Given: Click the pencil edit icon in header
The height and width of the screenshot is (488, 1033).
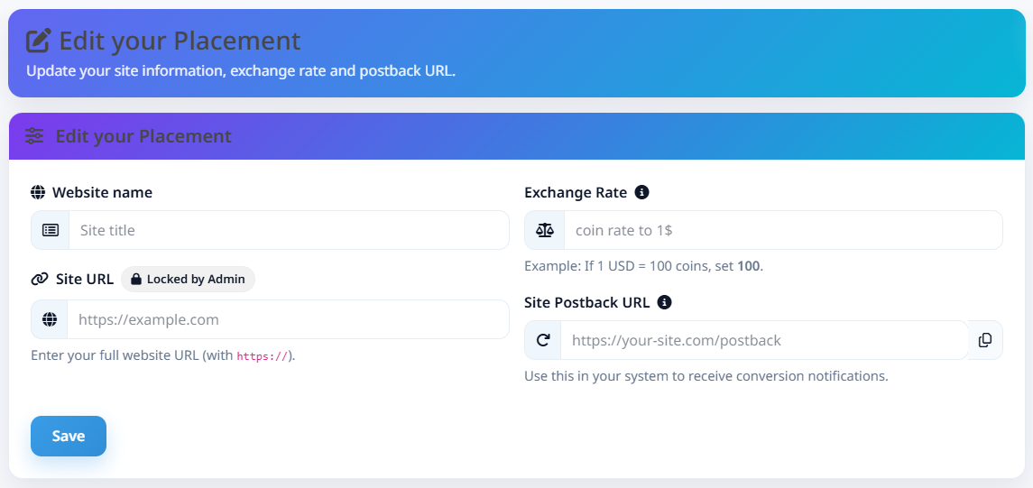Looking at the screenshot, I should pos(39,41).
